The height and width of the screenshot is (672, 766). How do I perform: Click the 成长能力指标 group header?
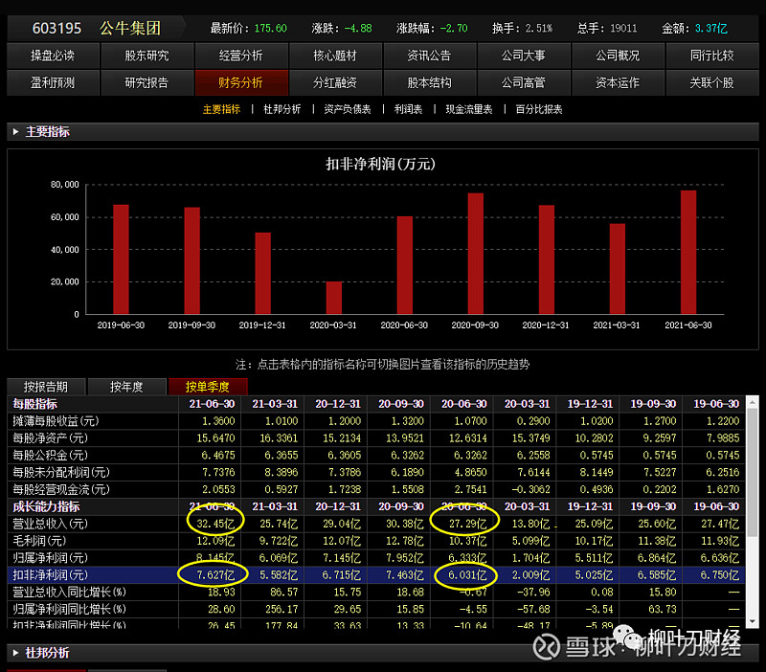46,506
